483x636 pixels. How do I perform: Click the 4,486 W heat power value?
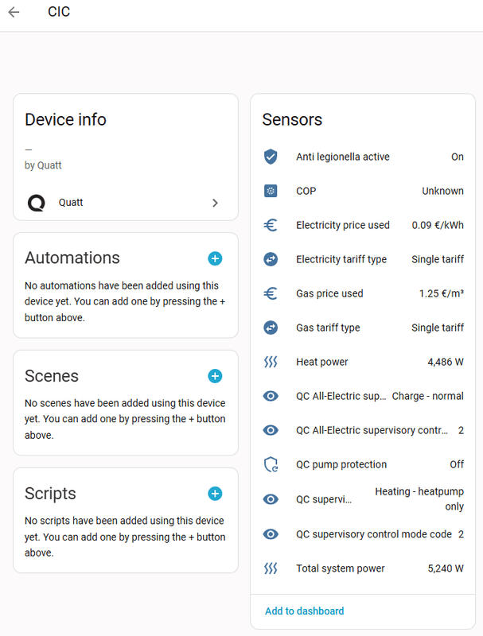446,362
